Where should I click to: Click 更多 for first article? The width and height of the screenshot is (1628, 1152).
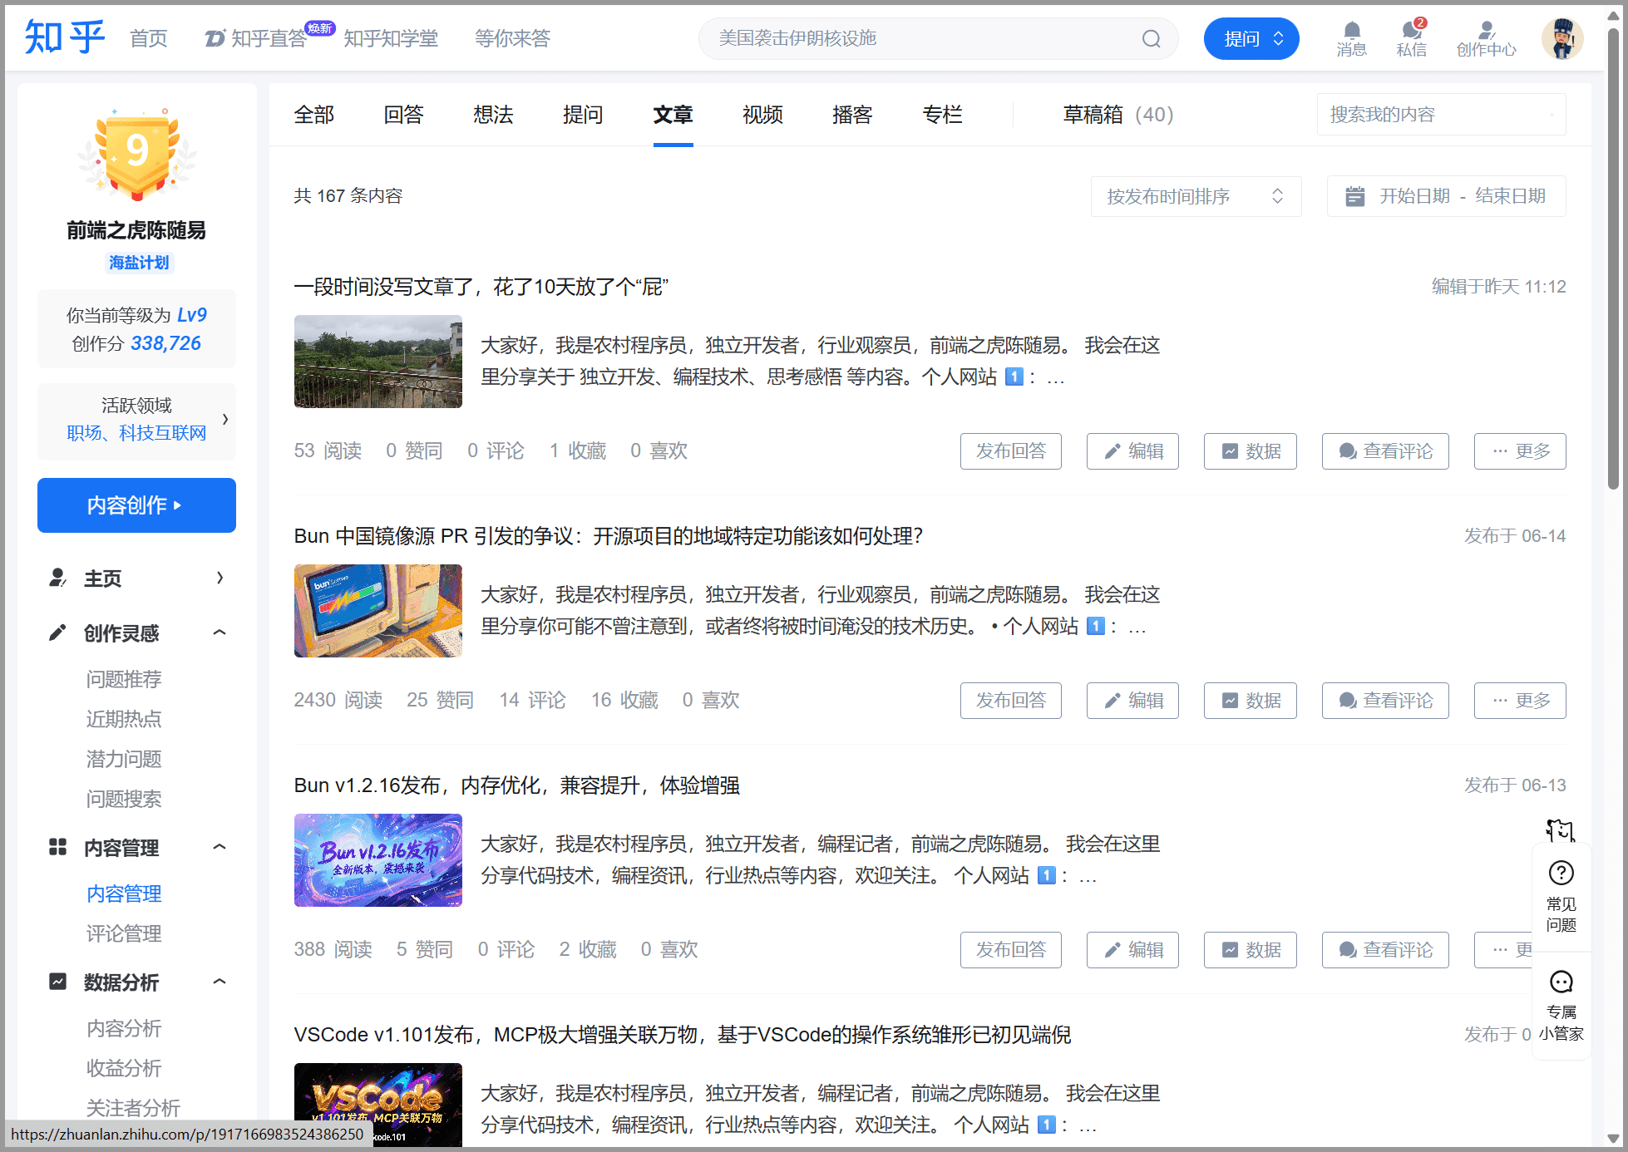[x=1520, y=451]
